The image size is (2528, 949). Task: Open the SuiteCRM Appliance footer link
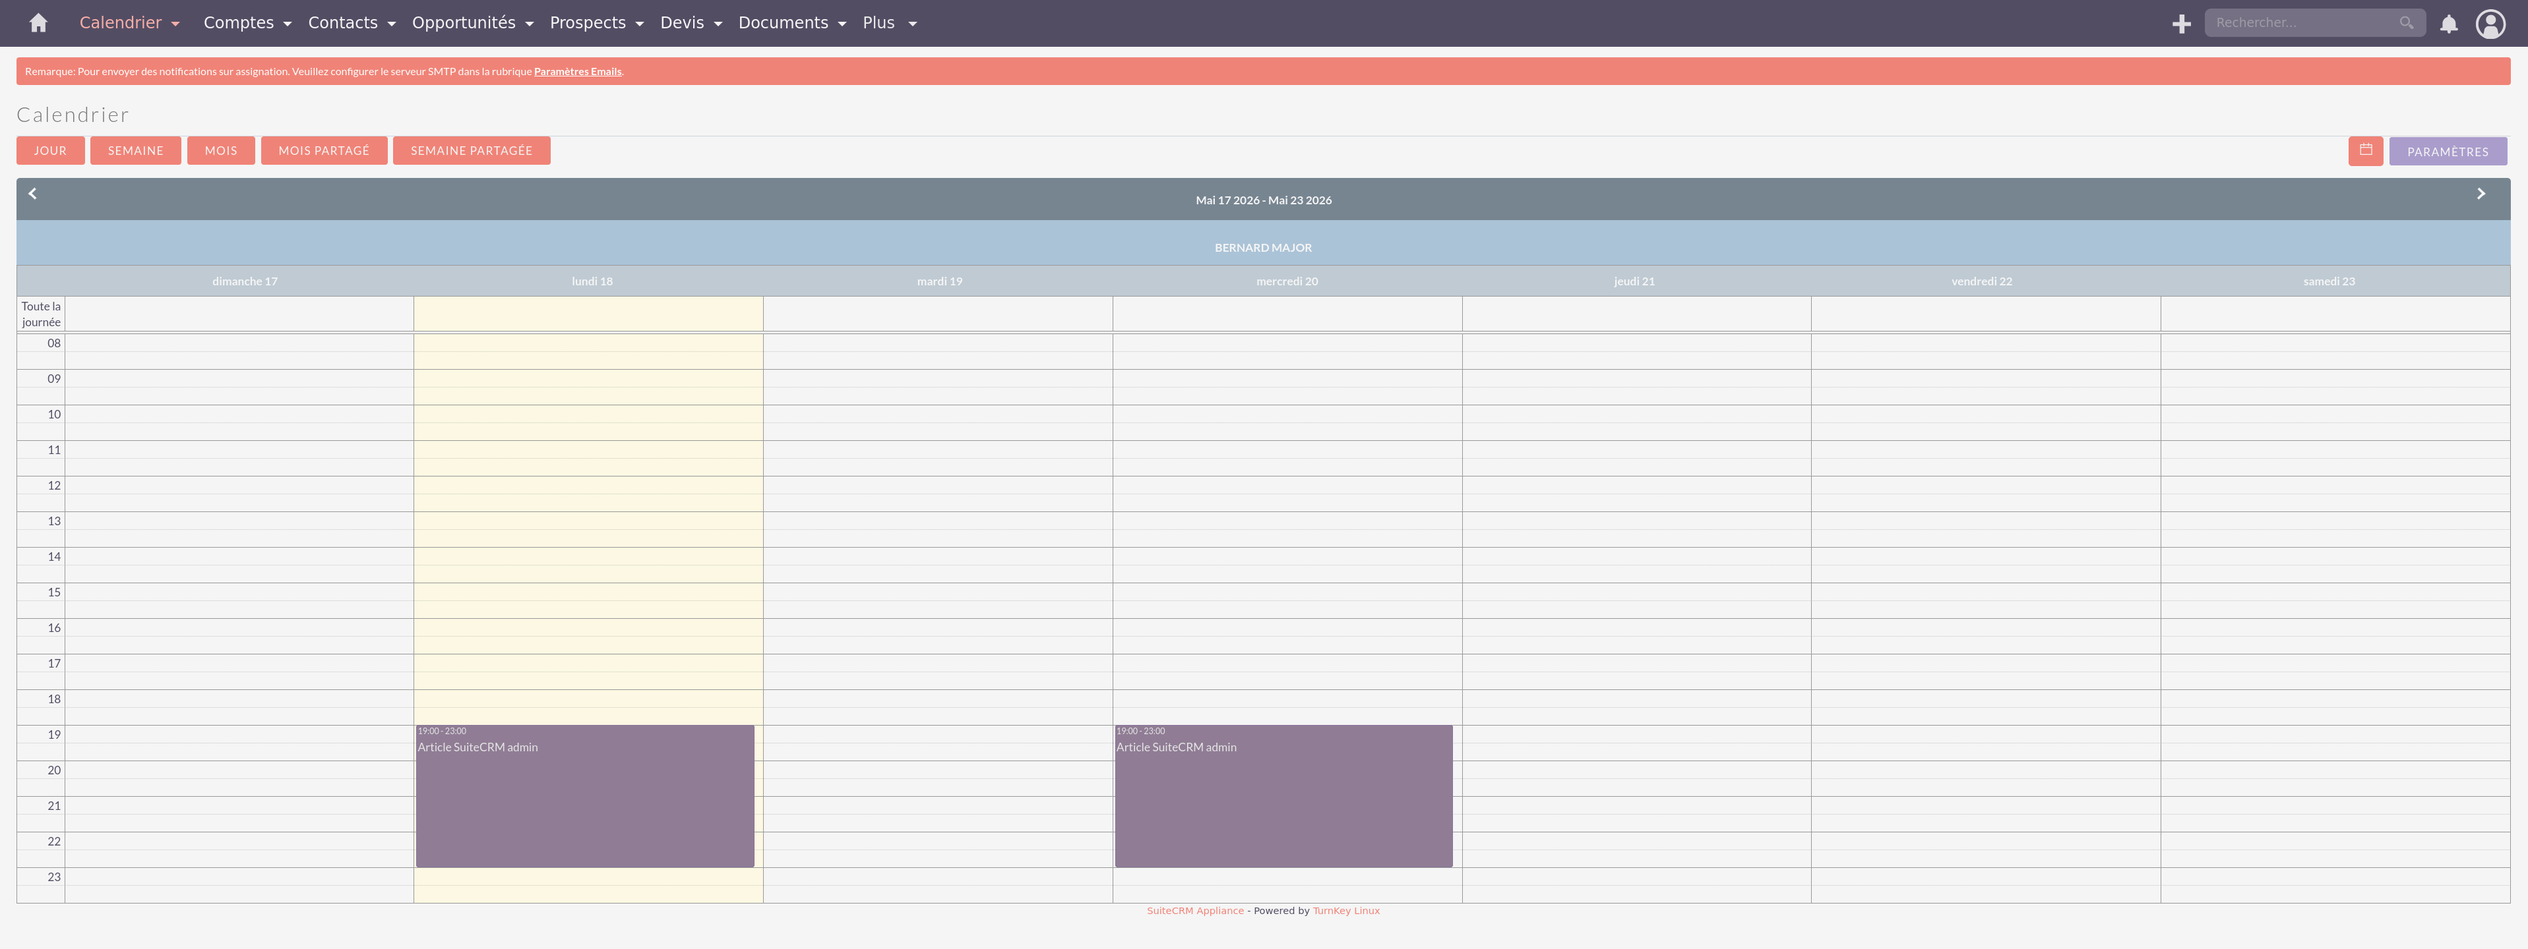1195,911
